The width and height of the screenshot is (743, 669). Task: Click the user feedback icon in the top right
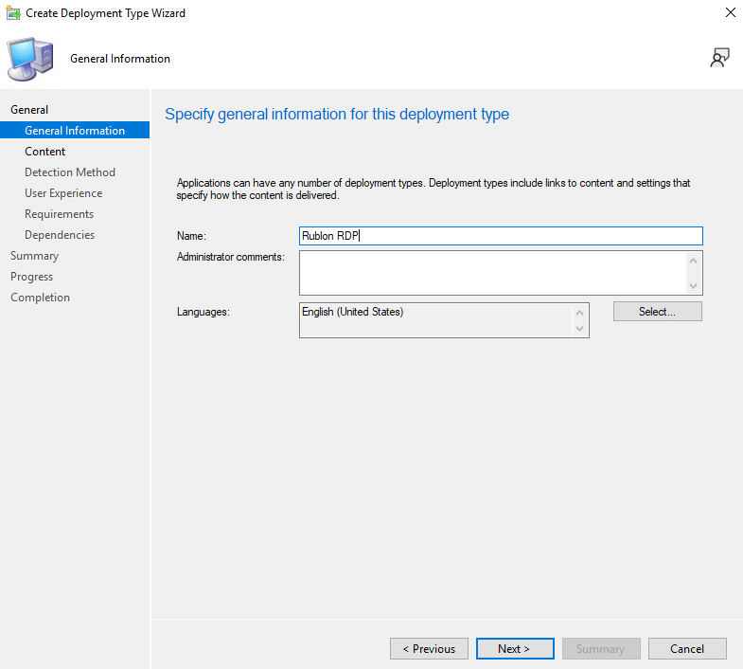(x=719, y=59)
